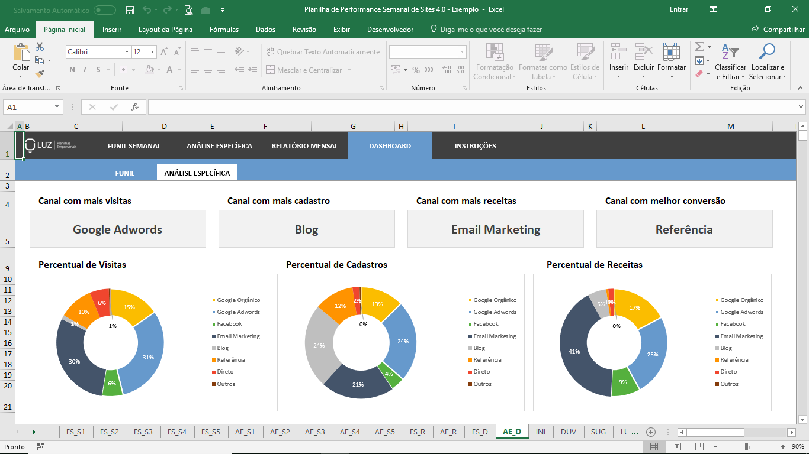
Task: Toggle bold N formatting button
Action: pyautogui.click(x=72, y=70)
